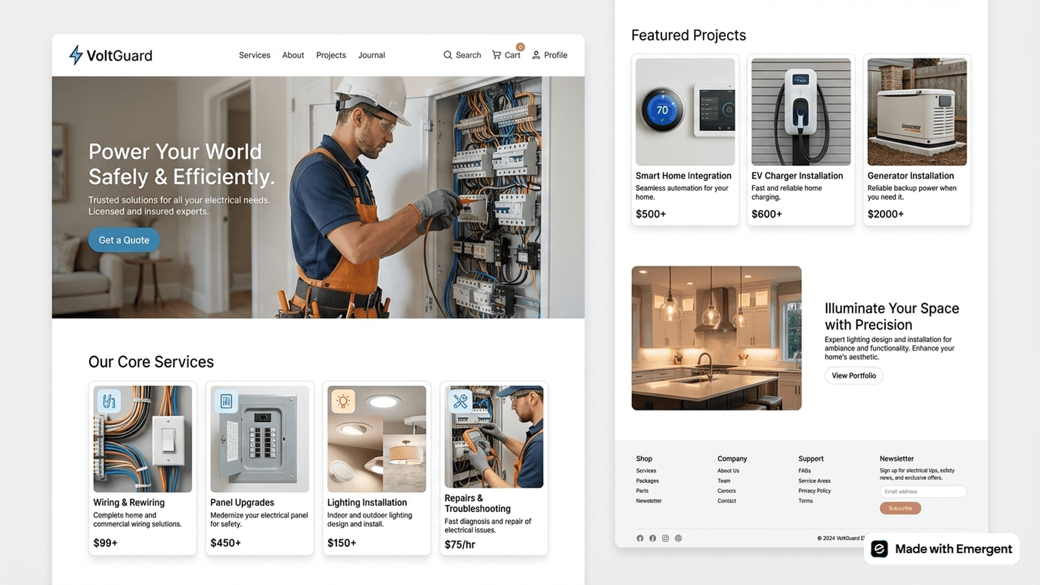The image size is (1040, 585).
Task: Open the Services menu item
Action: [x=254, y=55]
